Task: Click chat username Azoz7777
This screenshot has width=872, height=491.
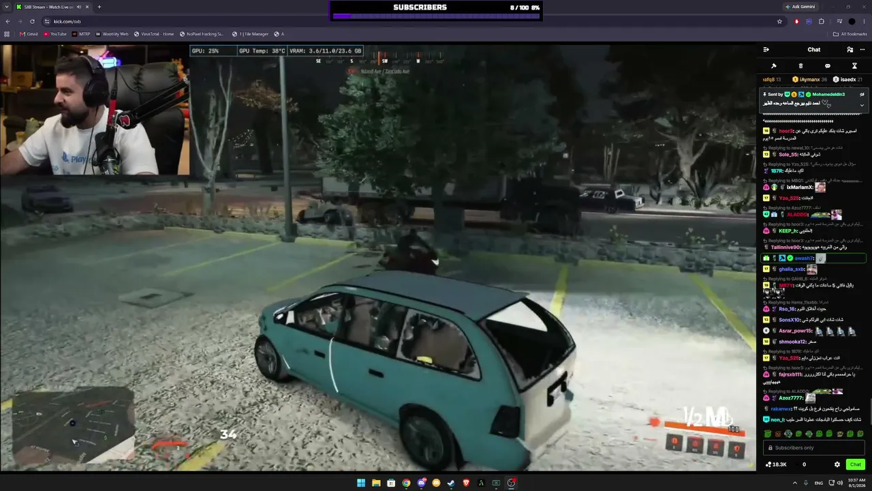Action: pyautogui.click(x=792, y=398)
